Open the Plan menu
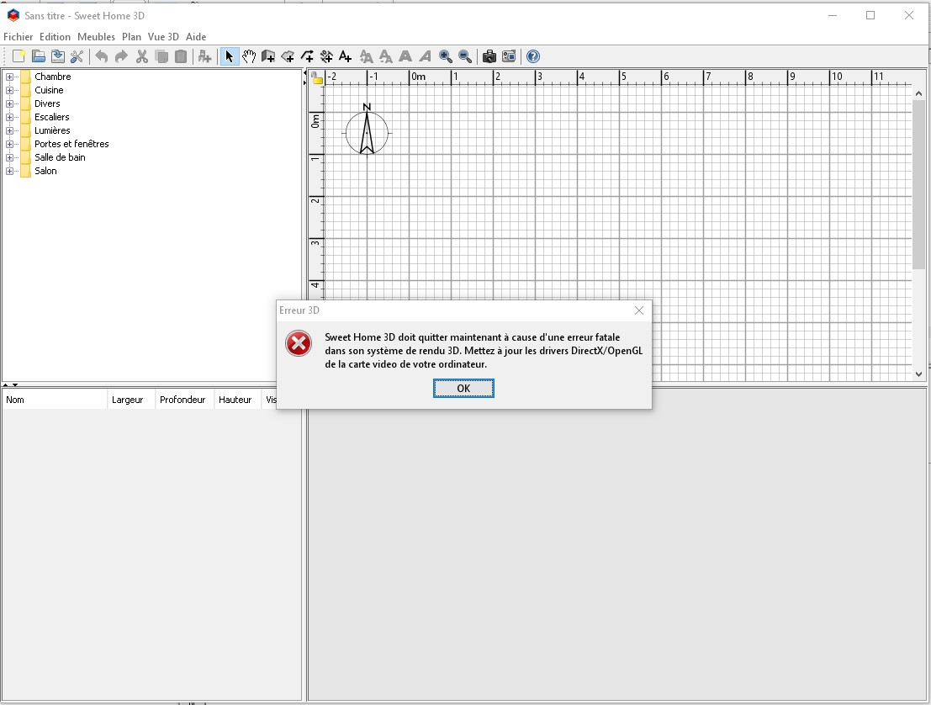Viewport: 931px width, 705px height. coord(131,37)
